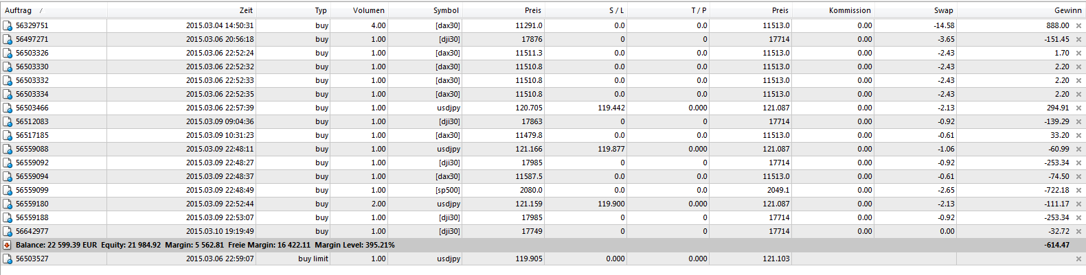Image resolution: width=1086 pixels, height=275 pixels.
Task: Click the balance summary row icon
Action: 7,245
